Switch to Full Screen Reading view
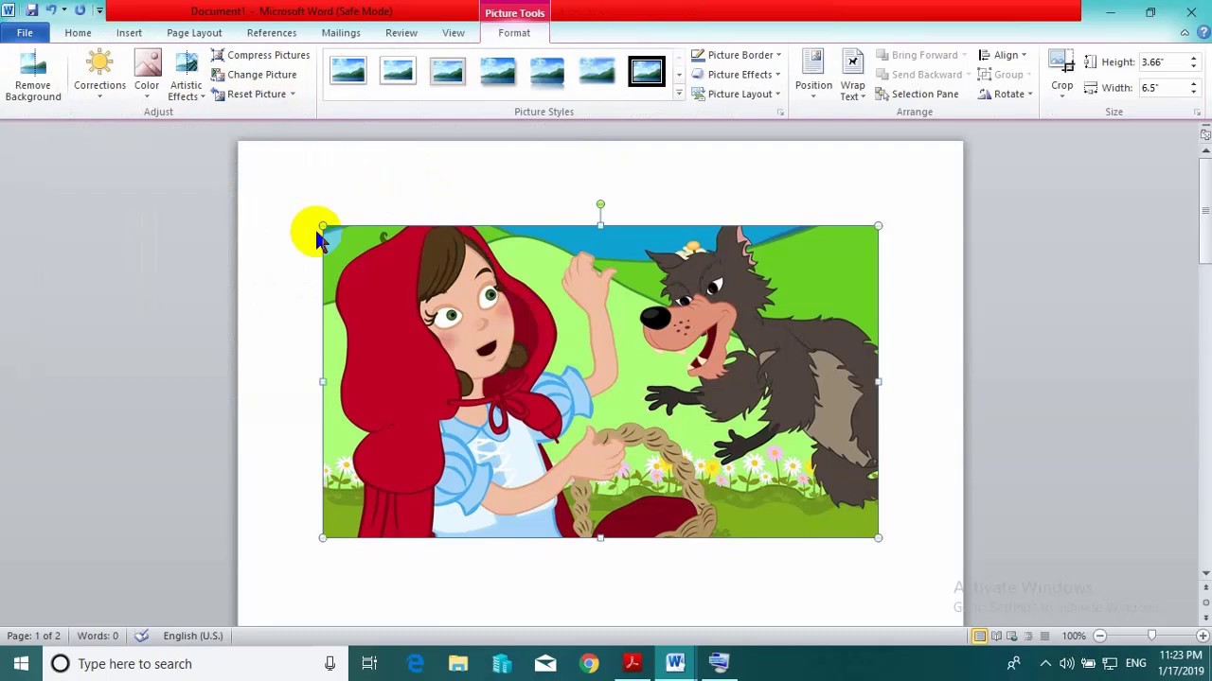Image resolution: width=1212 pixels, height=681 pixels. click(x=996, y=636)
